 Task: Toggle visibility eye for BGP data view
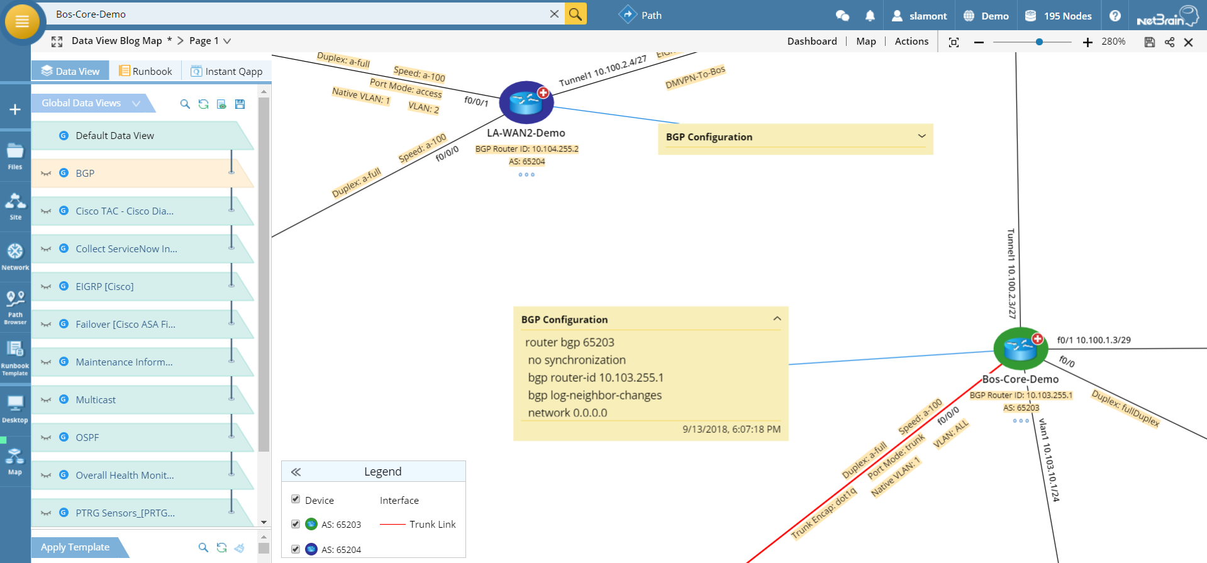click(x=46, y=174)
